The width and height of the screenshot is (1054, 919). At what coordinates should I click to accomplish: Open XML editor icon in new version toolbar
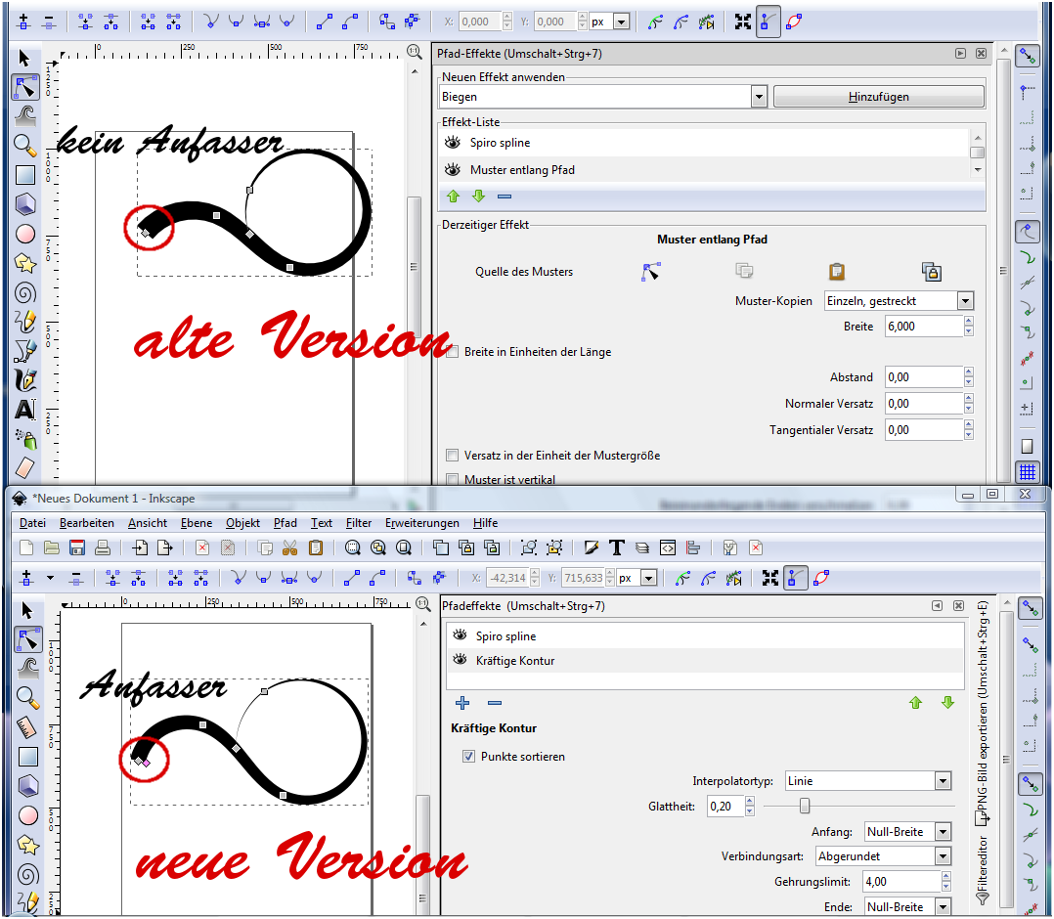(x=668, y=547)
